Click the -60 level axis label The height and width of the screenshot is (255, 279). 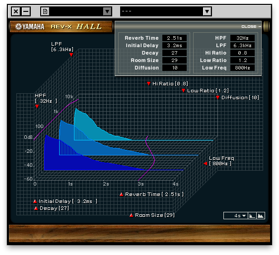tap(28, 179)
